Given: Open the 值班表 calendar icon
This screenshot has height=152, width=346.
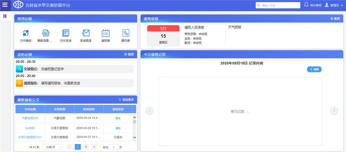Looking at the screenshot, I should [106, 33].
